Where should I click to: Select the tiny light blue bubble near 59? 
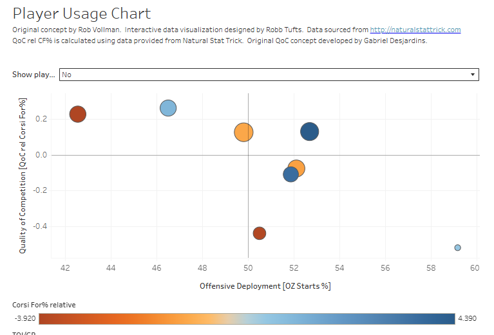(x=457, y=248)
